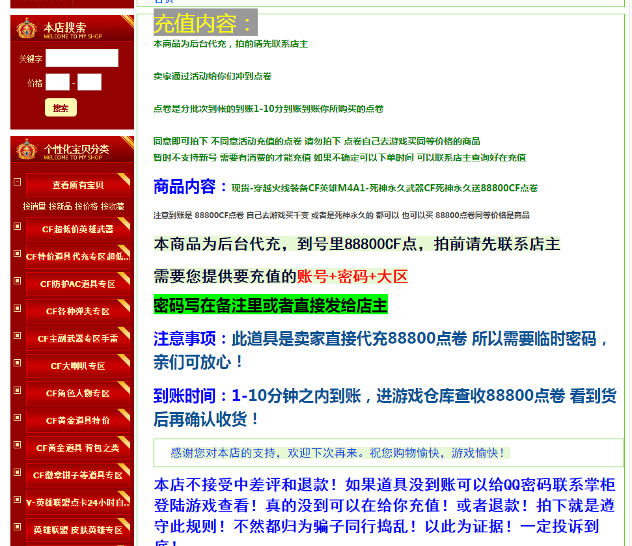The image size is (632, 546).
Task: Expand CF黄金道具 背包之类 category
Action: 18,445
